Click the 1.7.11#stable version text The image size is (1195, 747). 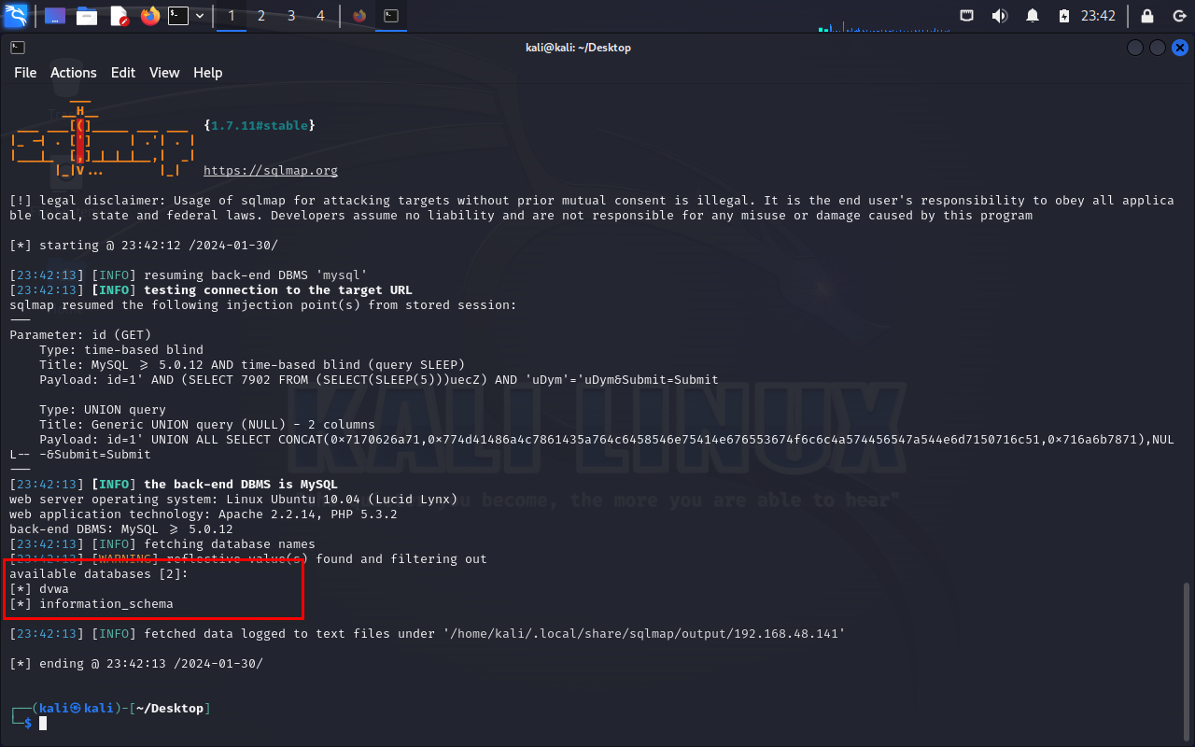pos(260,125)
